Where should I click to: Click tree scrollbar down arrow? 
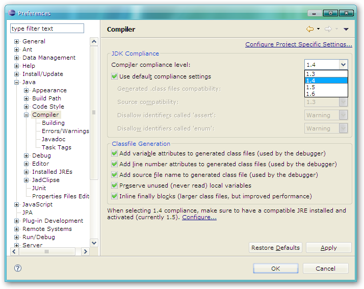(94, 243)
